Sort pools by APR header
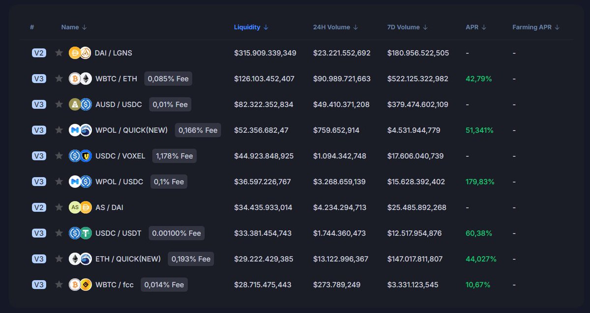This screenshot has height=313, width=590. pyautogui.click(x=476, y=27)
